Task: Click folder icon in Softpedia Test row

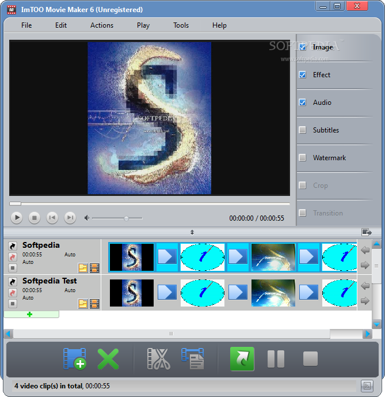Action: [x=83, y=304]
